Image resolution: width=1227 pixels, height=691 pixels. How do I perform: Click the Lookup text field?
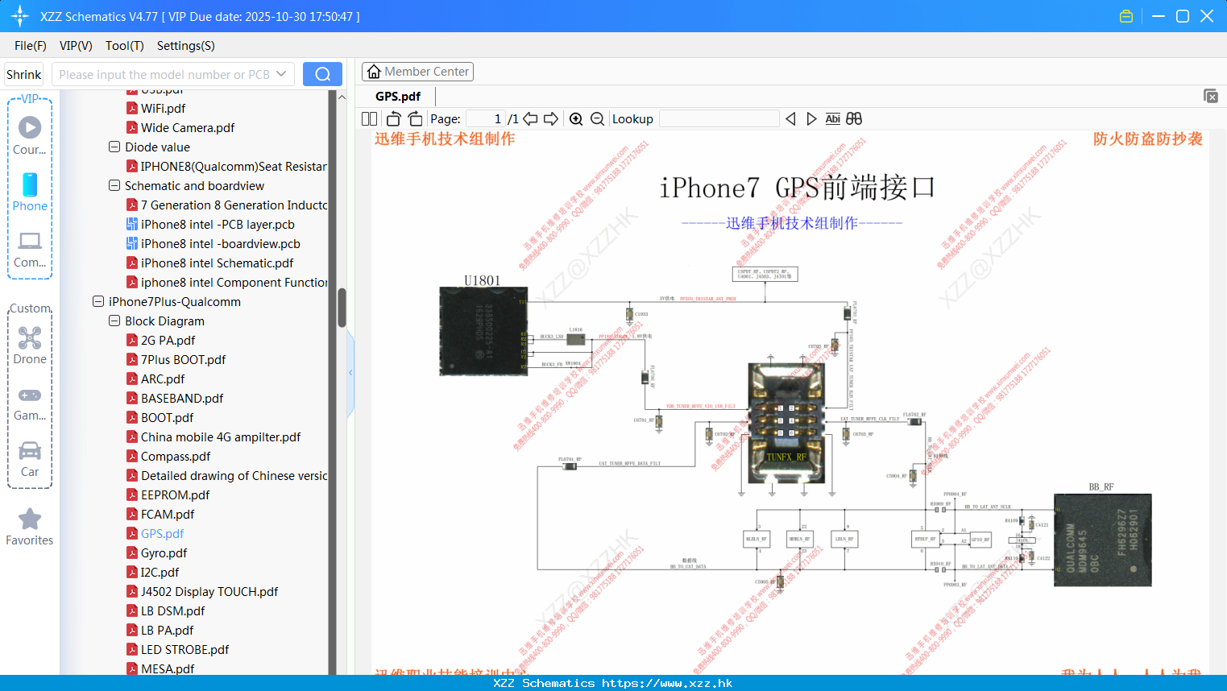point(719,118)
